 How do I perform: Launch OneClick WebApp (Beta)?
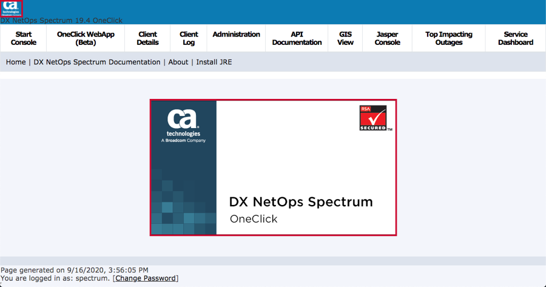(86, 38)
